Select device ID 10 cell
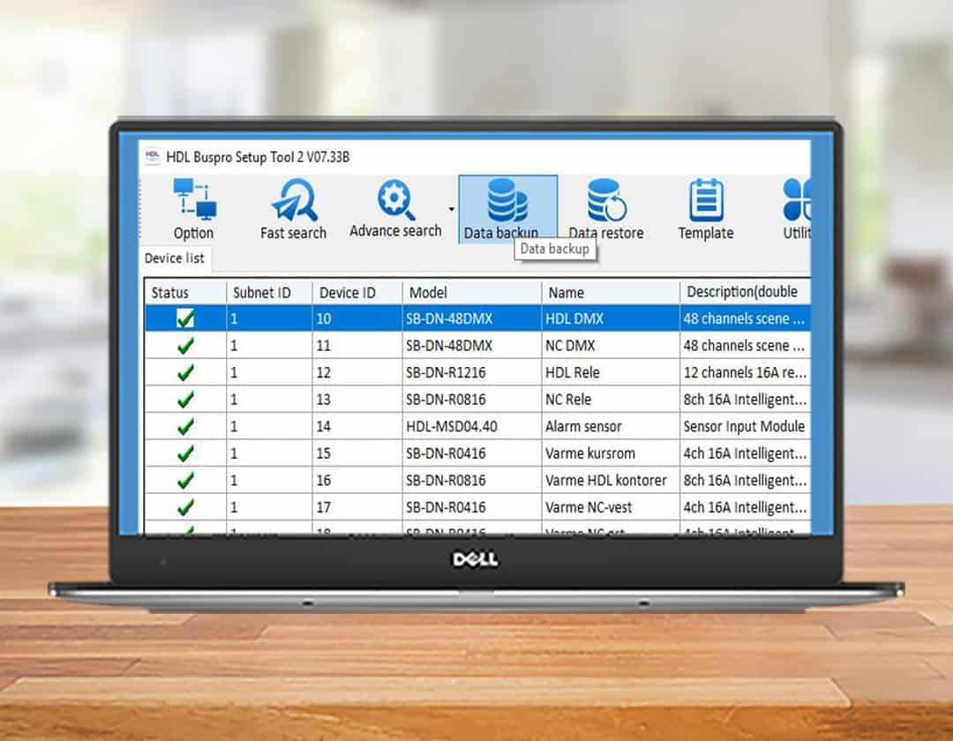This screenshot has width=953, height=741. (x=357, y=318)
